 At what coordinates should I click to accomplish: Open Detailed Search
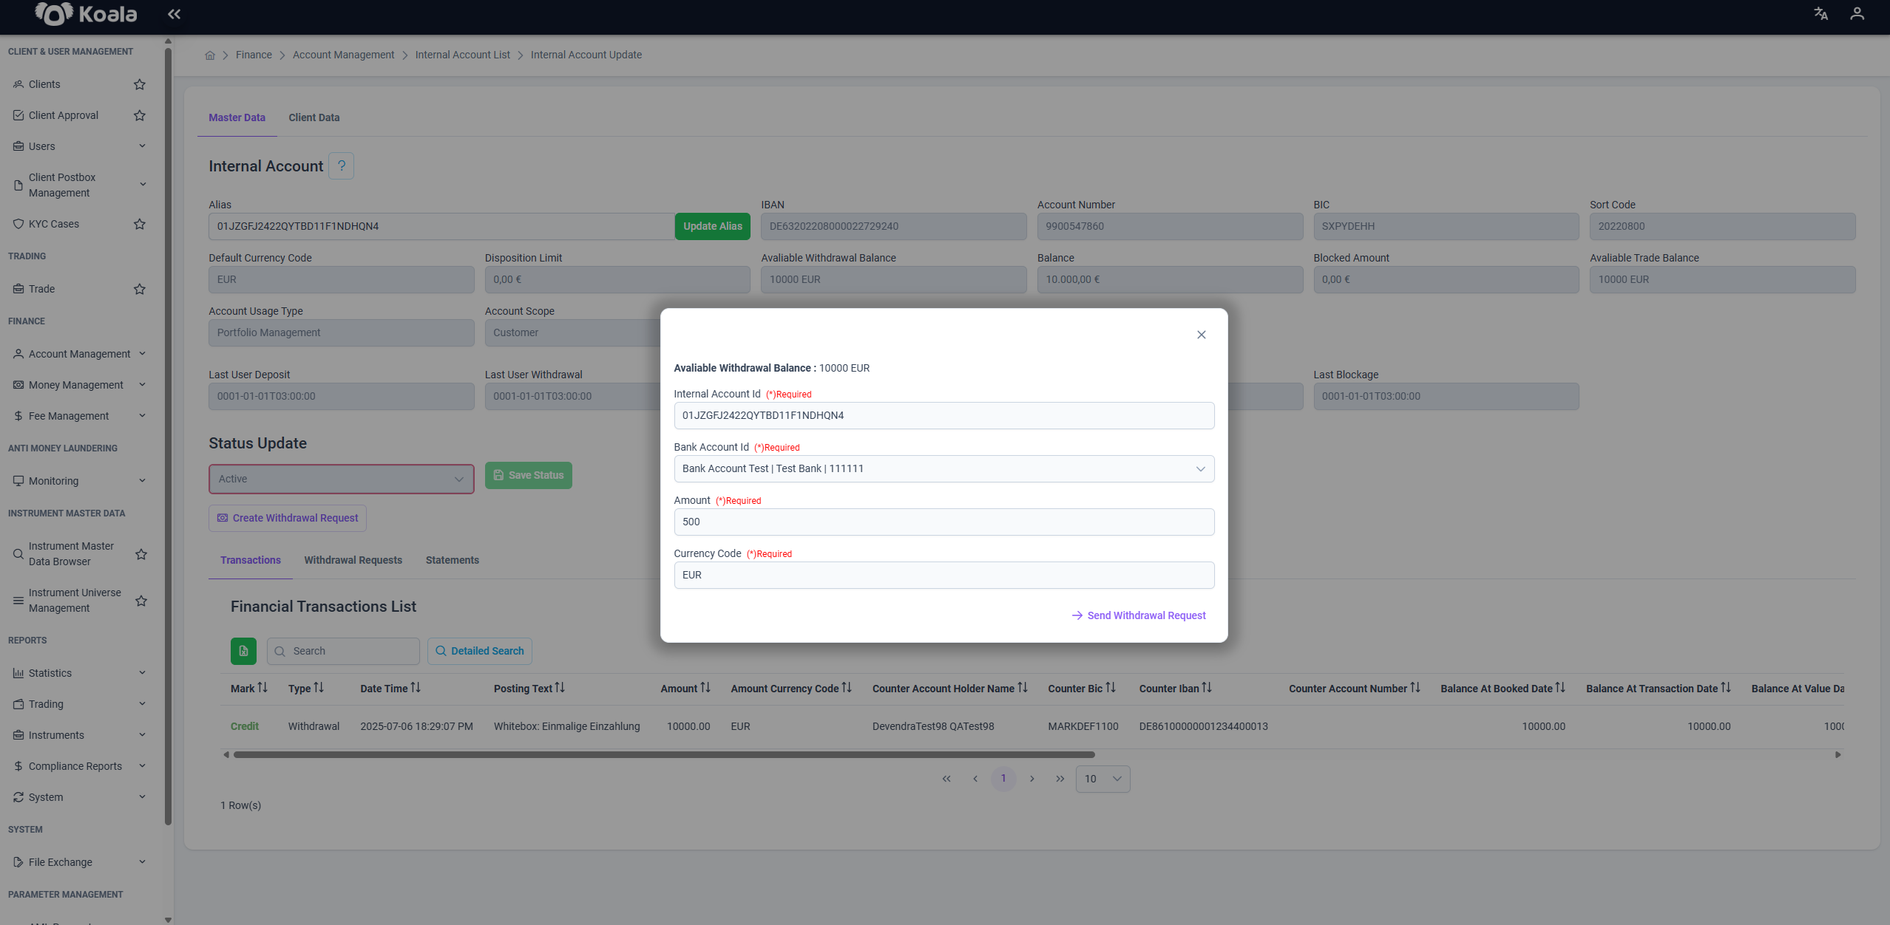coord(480,651)
